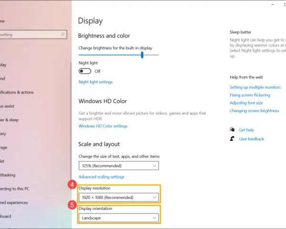
Task: Open the 125% (Recommended) scaling dropdown
Action: [119, 166]
